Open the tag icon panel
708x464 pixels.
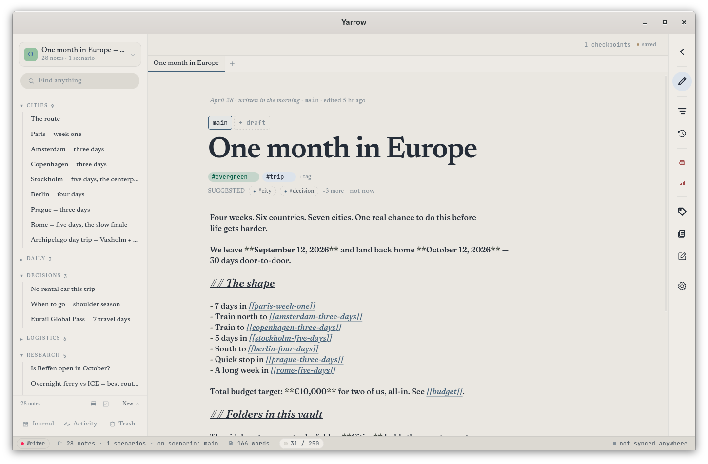[x=682, y=212]
